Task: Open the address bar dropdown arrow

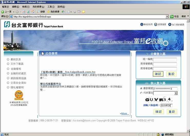Action: [167, 16]
